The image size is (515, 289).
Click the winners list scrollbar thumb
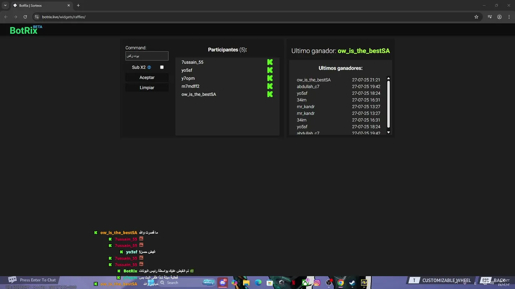[x=388, y=104]
